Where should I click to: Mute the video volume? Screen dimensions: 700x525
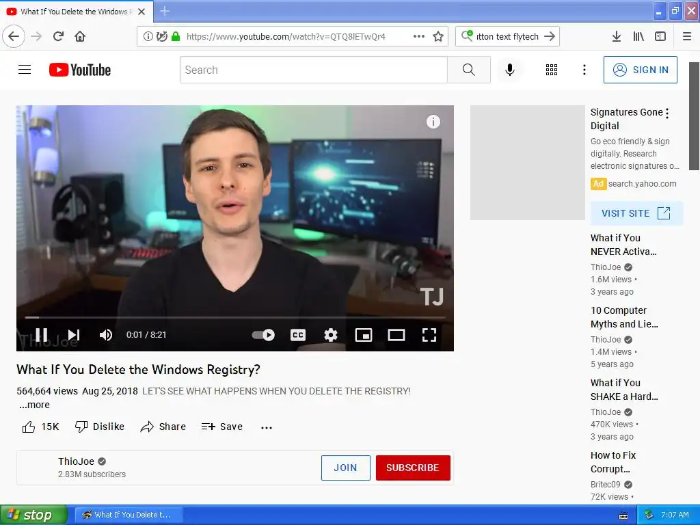point(106,335)
